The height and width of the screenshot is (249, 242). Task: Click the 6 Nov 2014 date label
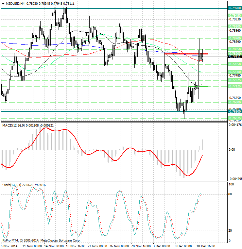coord(9,246)
